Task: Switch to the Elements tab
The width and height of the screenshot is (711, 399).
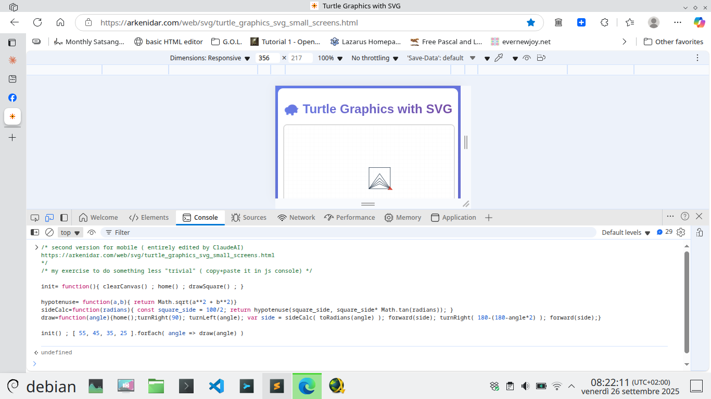Action: coord(149,218)
